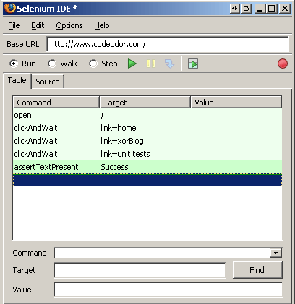Click the Target column header
This screenshot has height=304, width=295.
(x=145, y=103)
